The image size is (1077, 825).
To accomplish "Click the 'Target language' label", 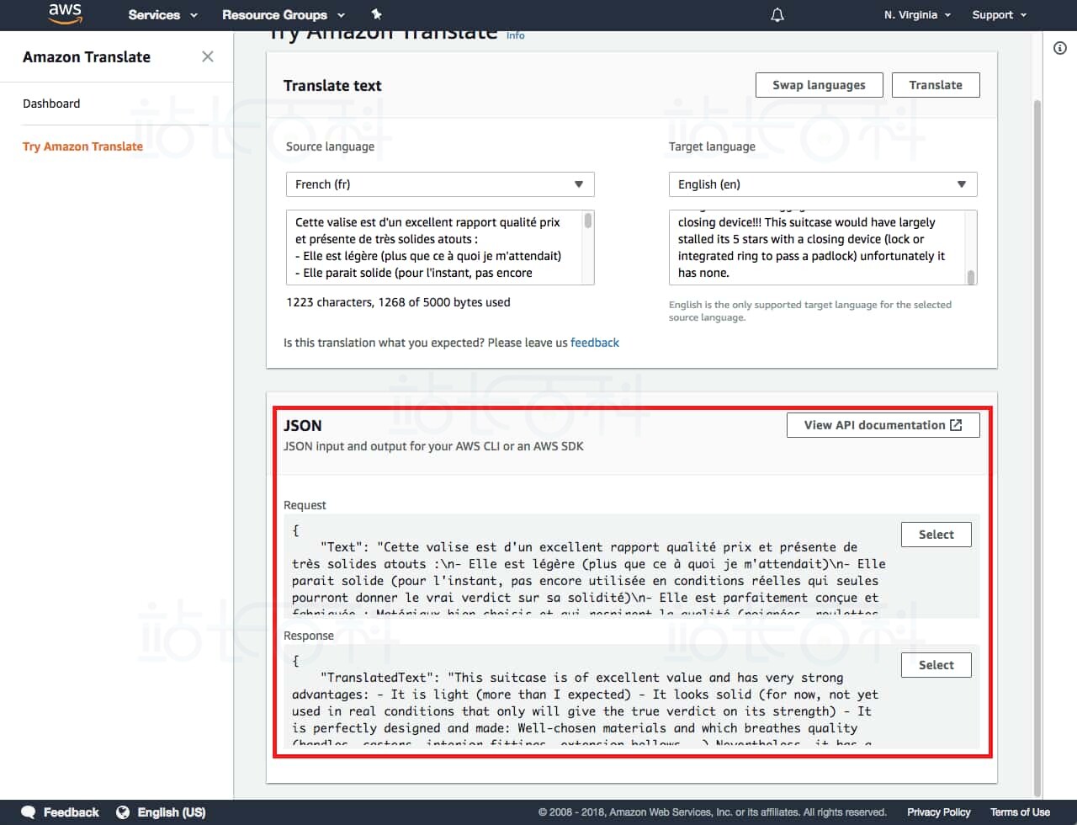I will pos(712,146).
